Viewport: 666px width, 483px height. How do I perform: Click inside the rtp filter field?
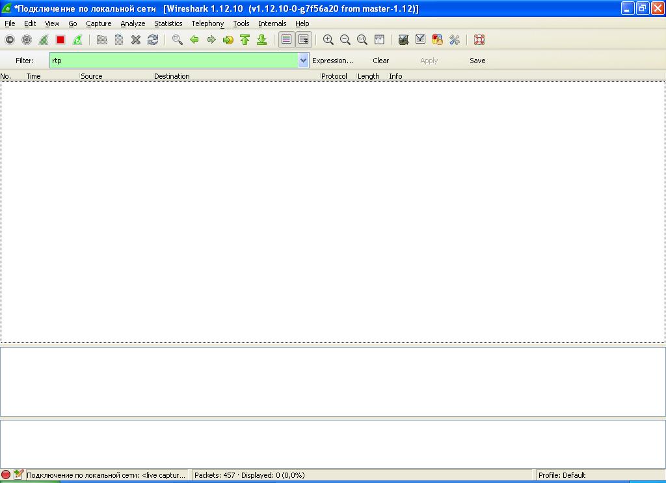pyautogui.click(x=173, y=61)
